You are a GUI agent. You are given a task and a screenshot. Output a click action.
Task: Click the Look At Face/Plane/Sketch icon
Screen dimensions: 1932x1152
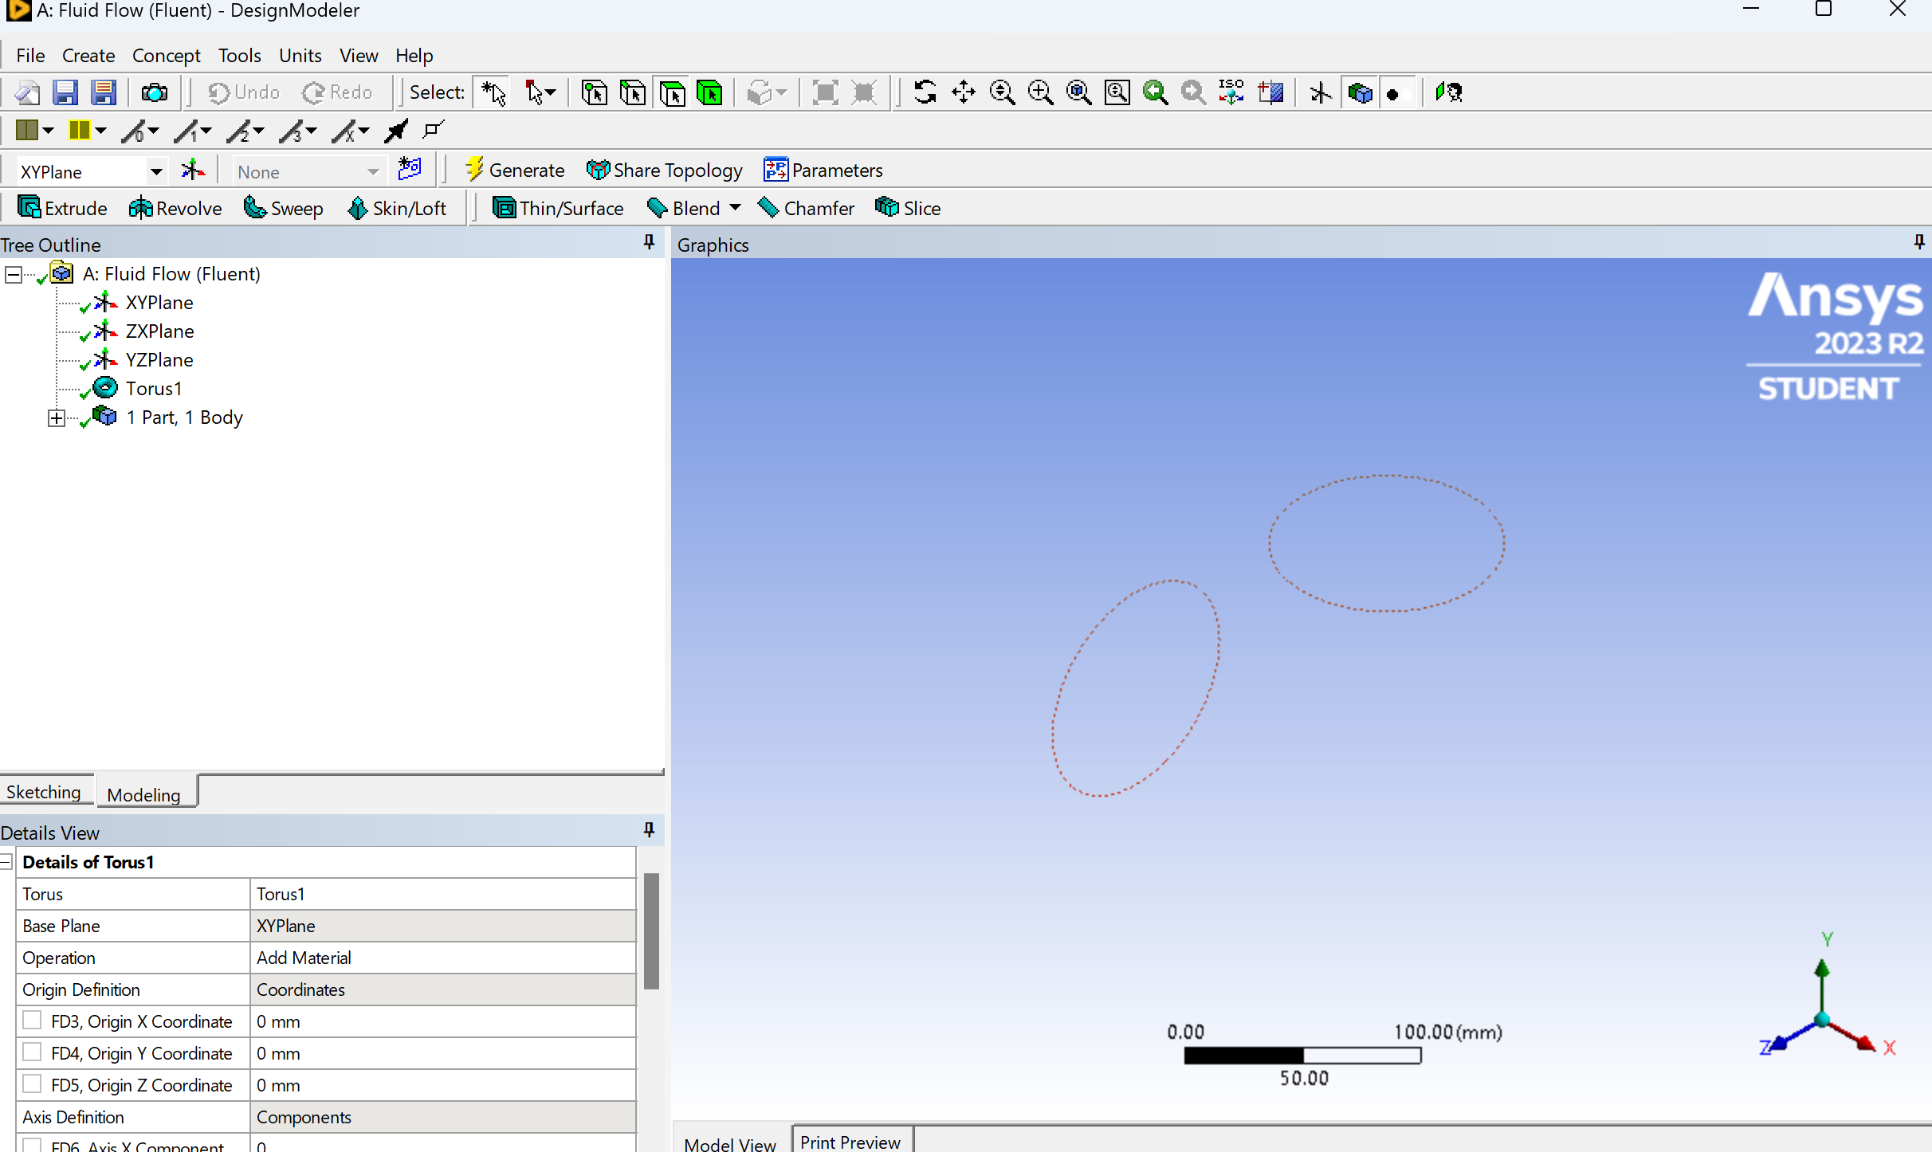coord(1448,92)
